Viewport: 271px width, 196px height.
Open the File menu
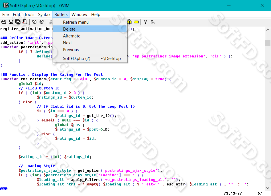(x=5, y=15)
